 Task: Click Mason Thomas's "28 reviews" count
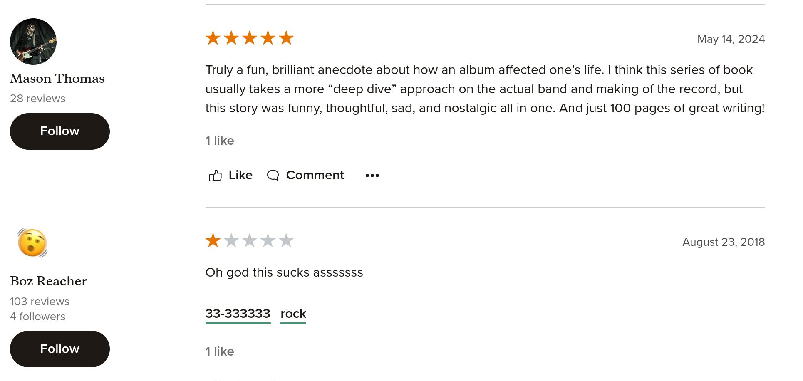(x=37, y=99)
